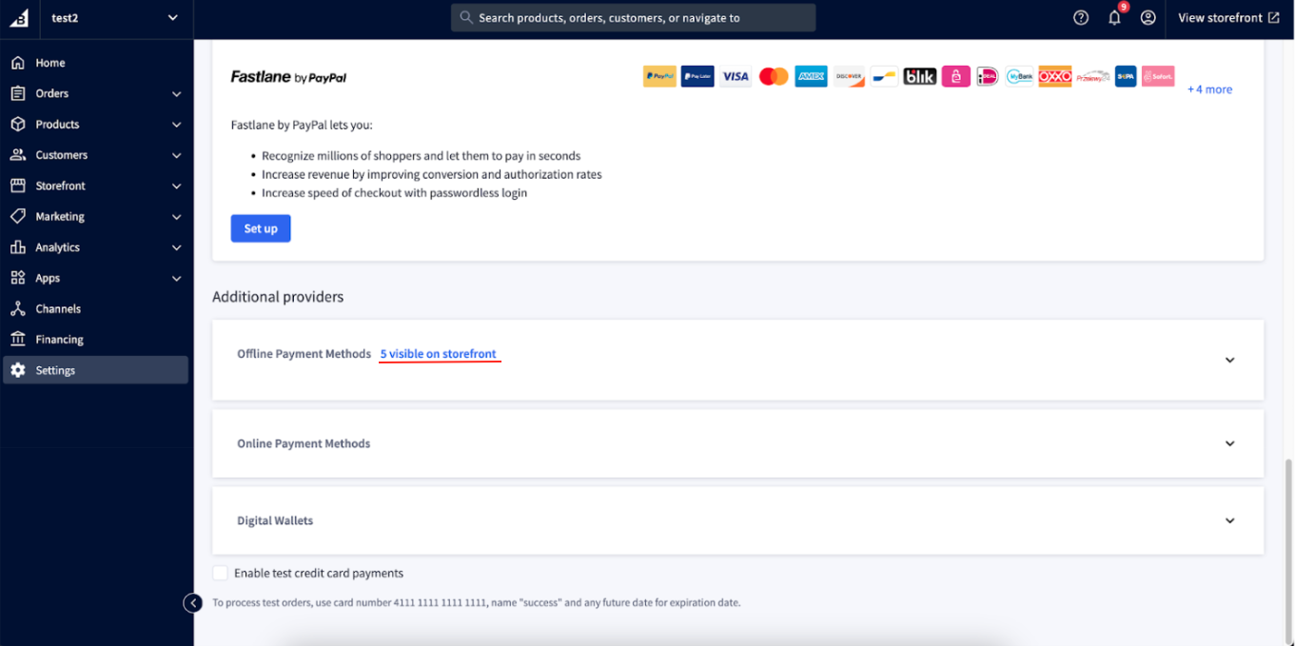This screenshot has width=1296, height=646.
Task: Click the BigCommerce logo icon
Action: click(18, 18)
